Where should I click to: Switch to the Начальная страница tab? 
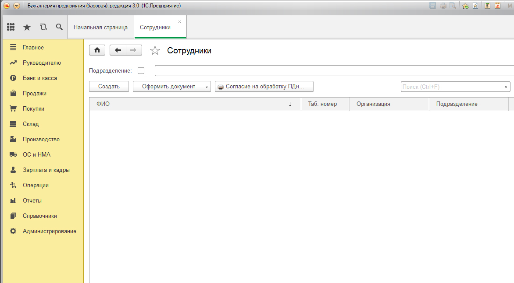pos(100,27)
